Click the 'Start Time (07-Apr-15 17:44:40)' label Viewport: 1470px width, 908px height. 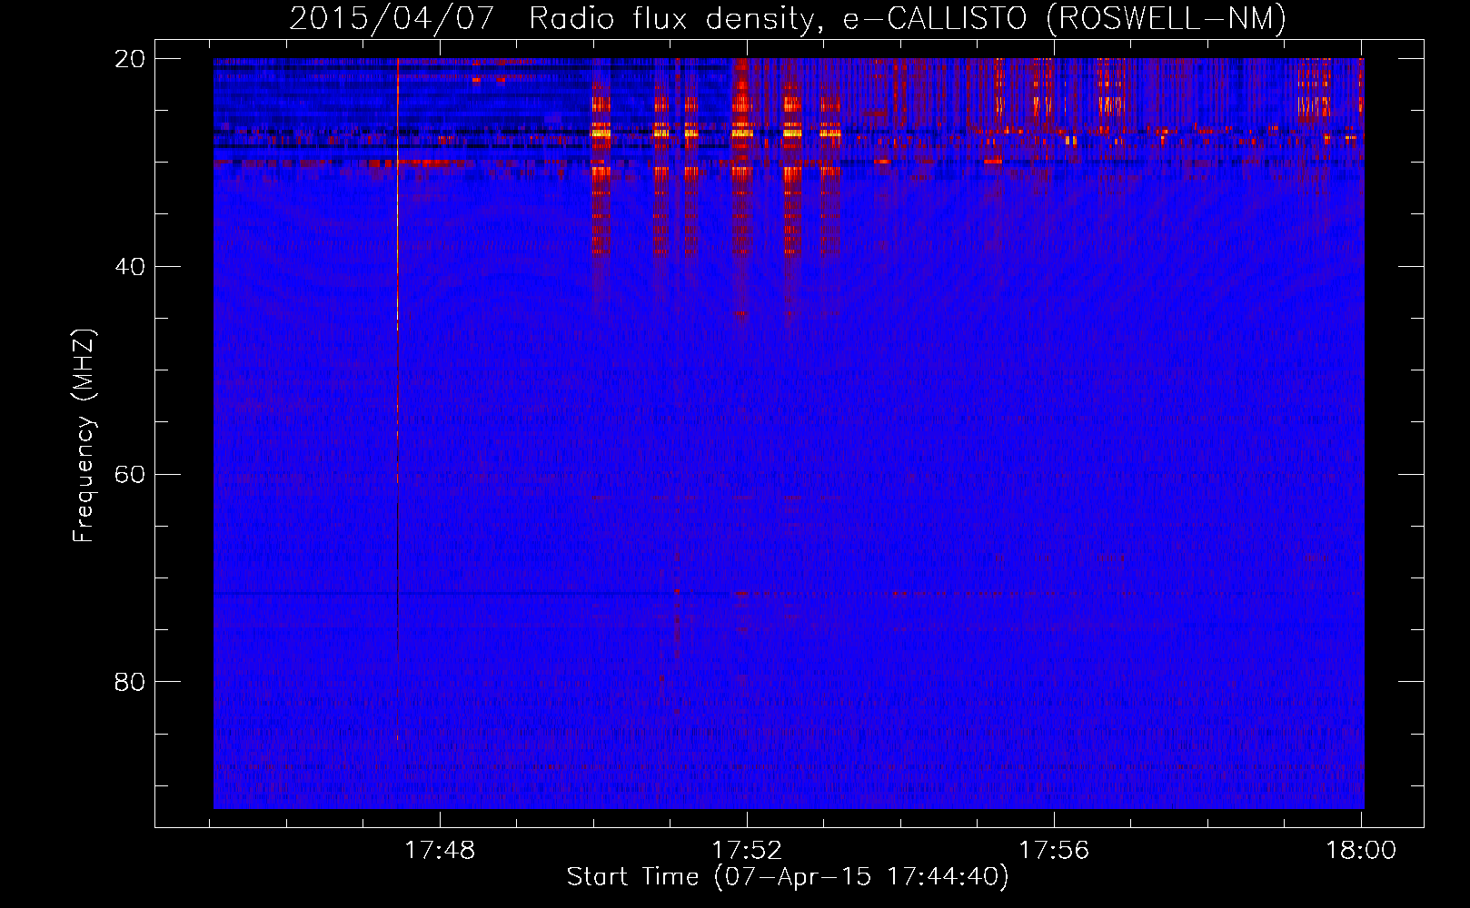pos(788,877)
